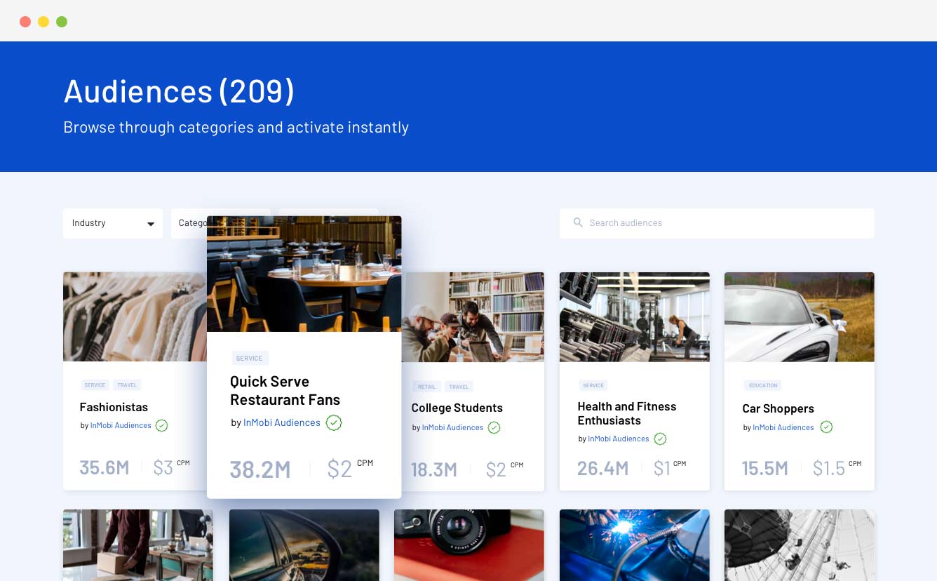Open the gym photo thumbnail
This screenshot has height=581, width=937.
[x=634, y=317]
